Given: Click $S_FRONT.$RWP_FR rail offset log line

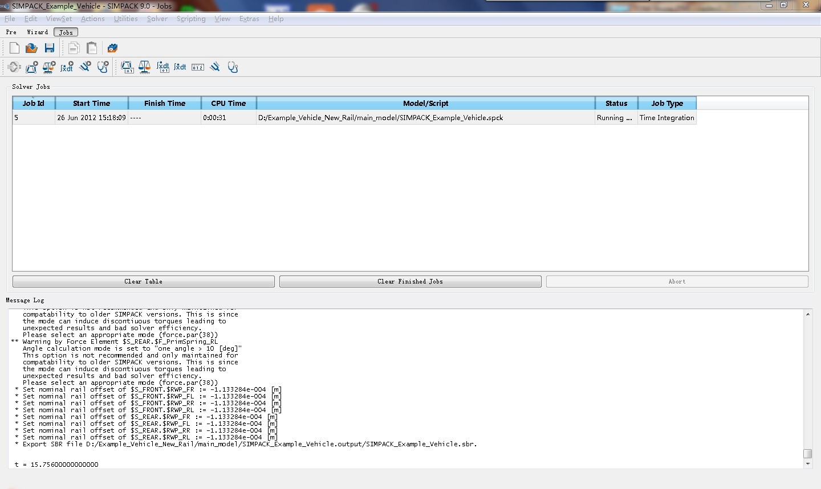Looking at the screenshot, I should click(x=148, y=389).
